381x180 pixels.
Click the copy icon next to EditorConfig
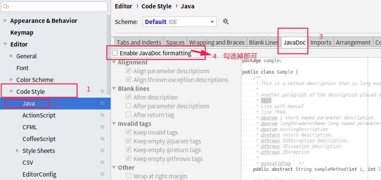click(x=102, y=174)
